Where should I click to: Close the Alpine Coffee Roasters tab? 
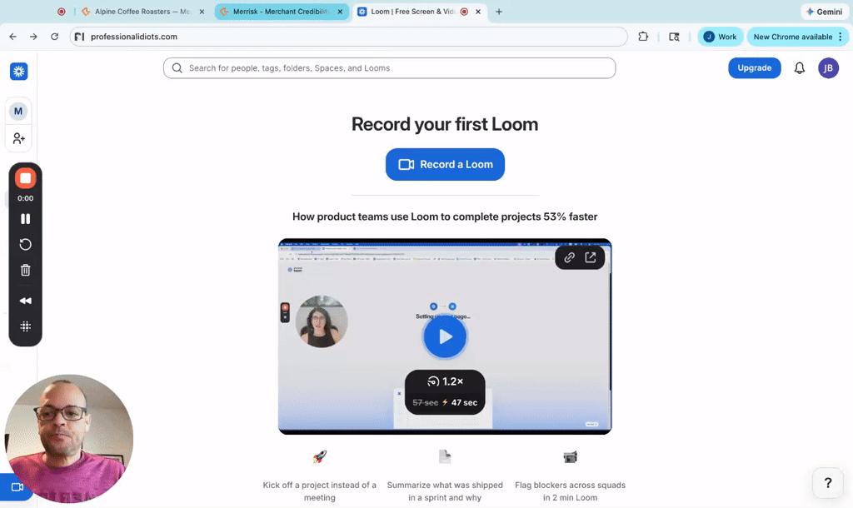click(202, 12)
